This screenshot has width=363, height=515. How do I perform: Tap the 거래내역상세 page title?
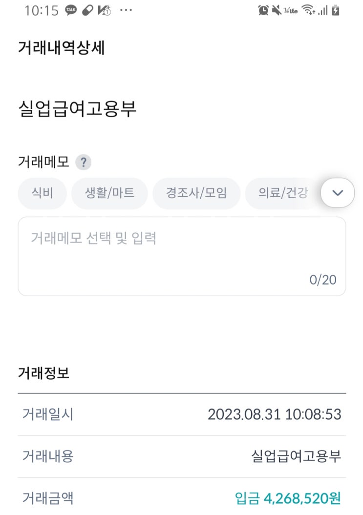pos(62,48)
